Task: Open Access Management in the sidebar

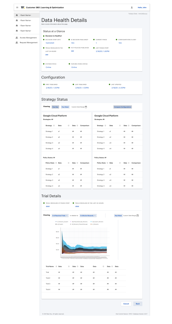Action: 28,38
